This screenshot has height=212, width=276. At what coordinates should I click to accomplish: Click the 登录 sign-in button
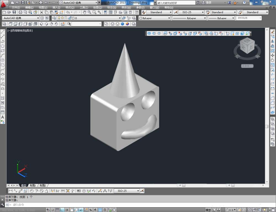click(207, 2)
